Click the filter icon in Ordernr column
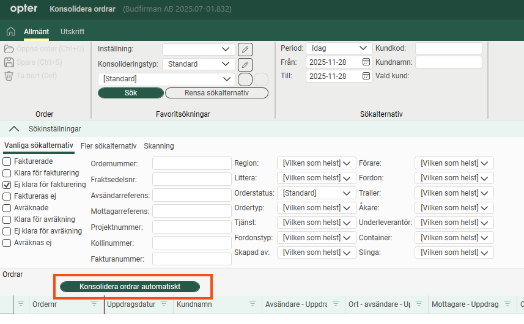The image size is (524, 324). 94,304
